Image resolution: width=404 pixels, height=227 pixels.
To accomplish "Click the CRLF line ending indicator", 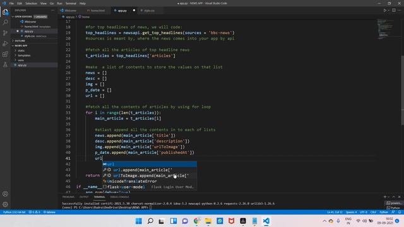I will click(373, 212).
